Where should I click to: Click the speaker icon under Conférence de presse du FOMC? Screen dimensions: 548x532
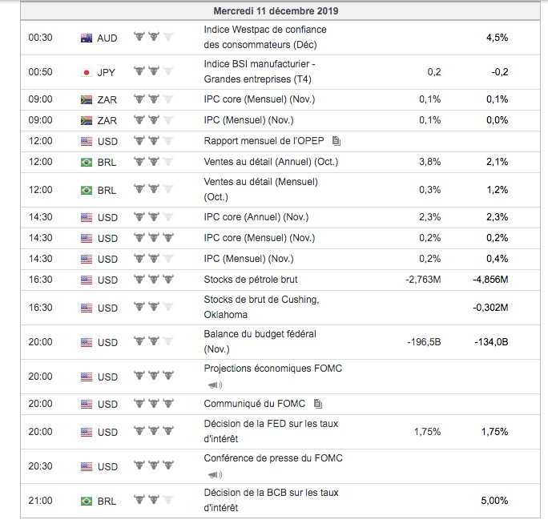(x=215, y=474)
